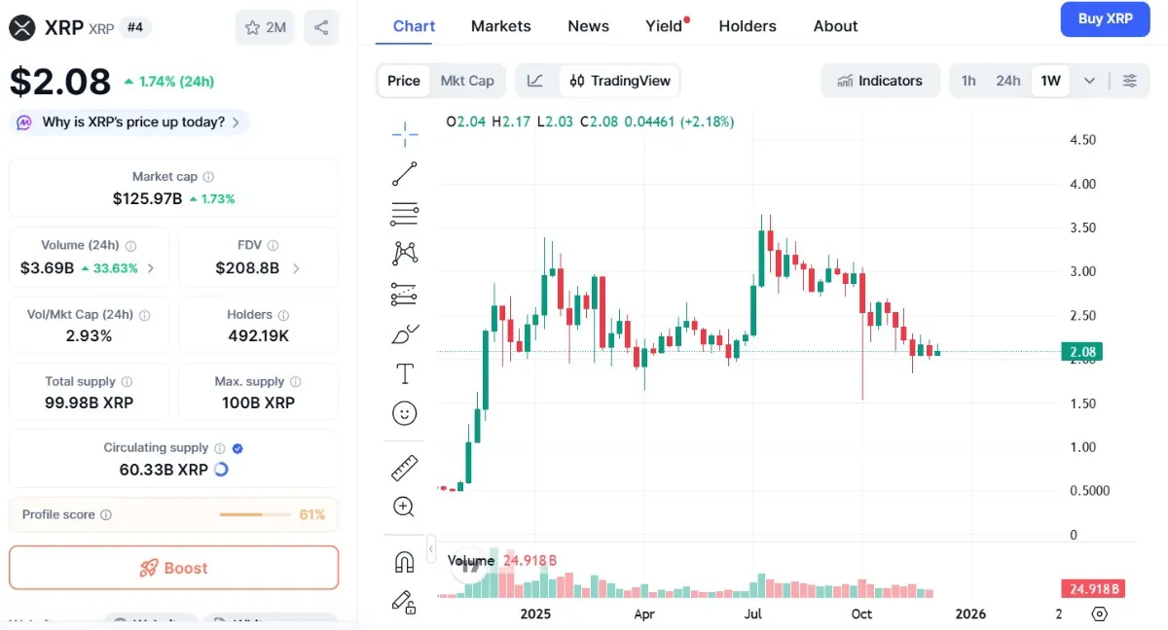Screen dimensions: 1168x630
Task: Select the text annotation tool
Action: tap(405, 374)
